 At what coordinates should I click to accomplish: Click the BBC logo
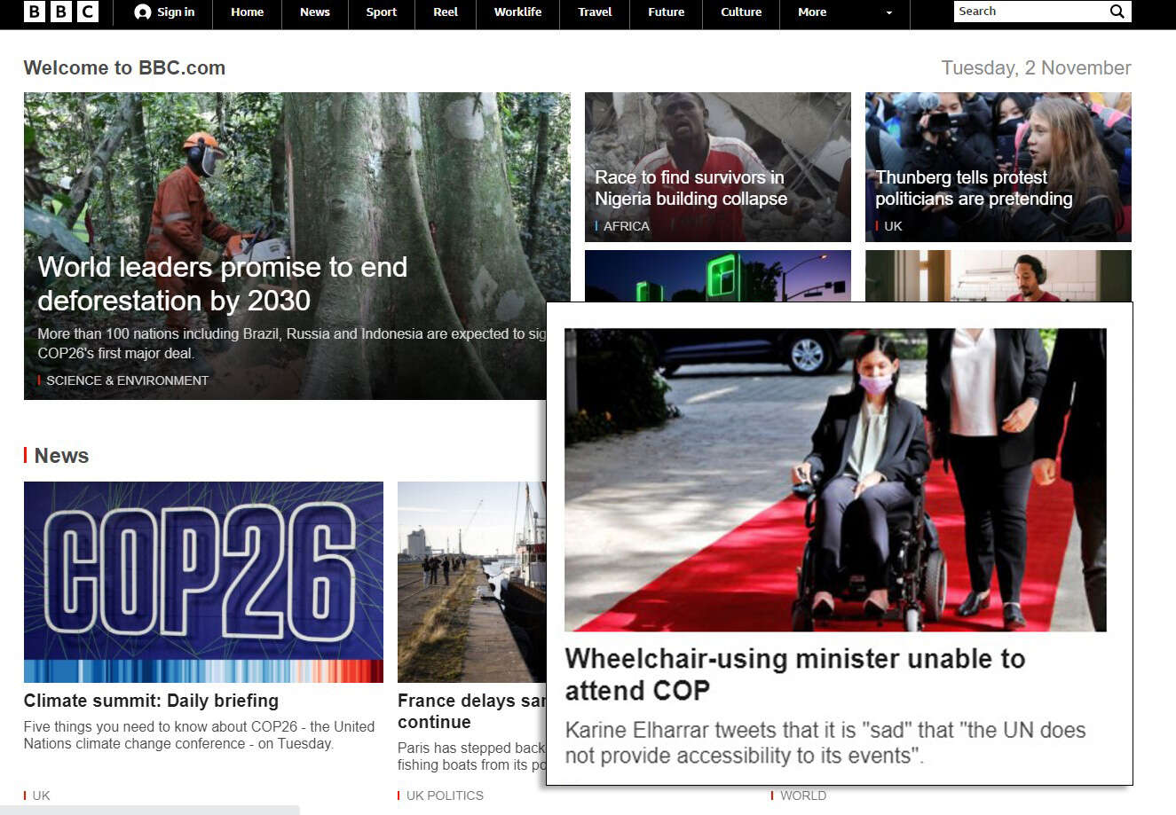pyautogui.click(x=60, y=12)
